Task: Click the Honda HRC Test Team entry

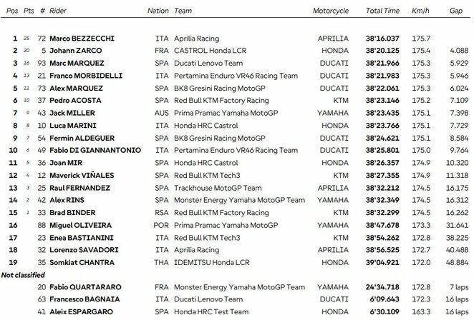Action: pos(209,312)
